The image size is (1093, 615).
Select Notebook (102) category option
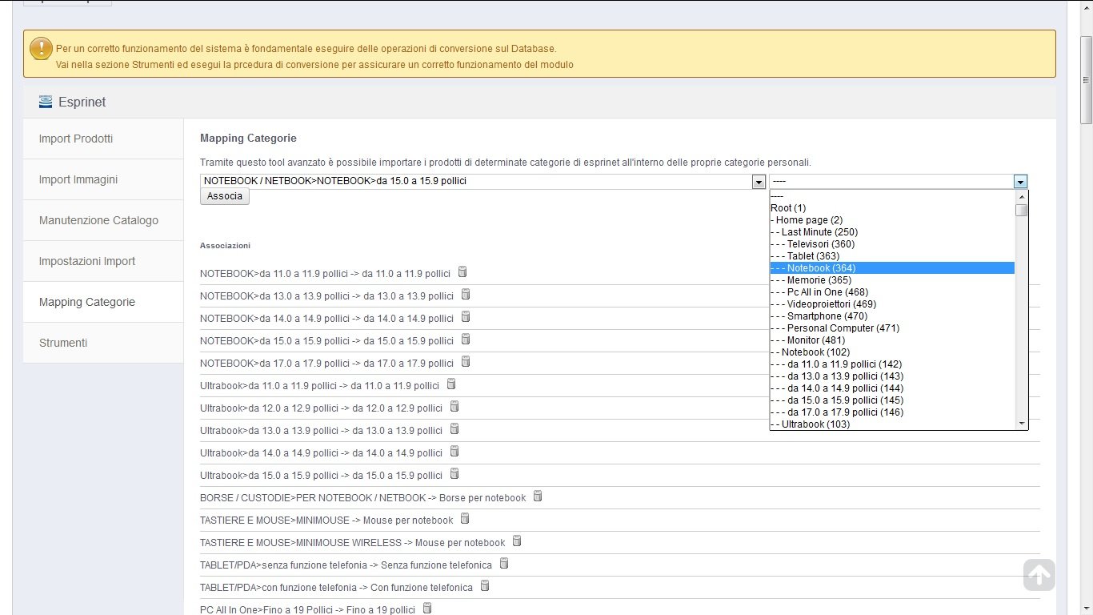[x=892, y=352]
